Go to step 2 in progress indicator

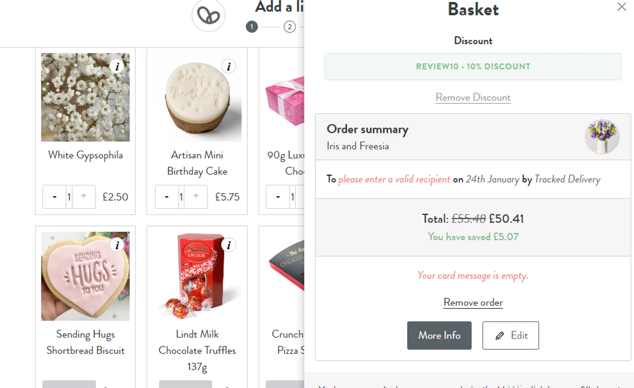290,27
